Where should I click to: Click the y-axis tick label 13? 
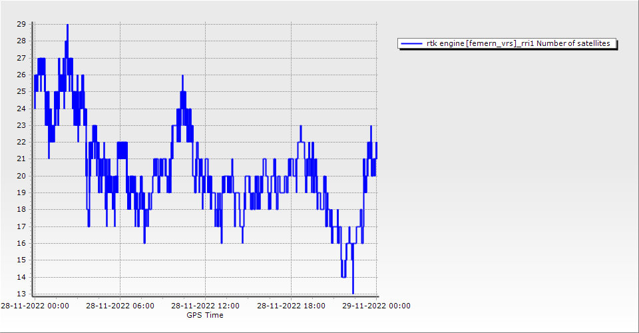click(x=21, y=294)
